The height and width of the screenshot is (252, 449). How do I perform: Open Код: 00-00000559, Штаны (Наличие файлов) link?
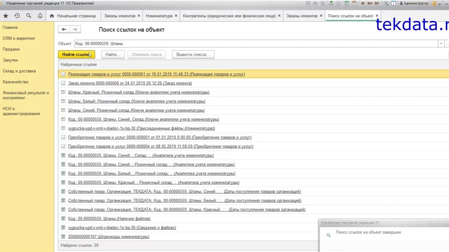coord(109,218)
